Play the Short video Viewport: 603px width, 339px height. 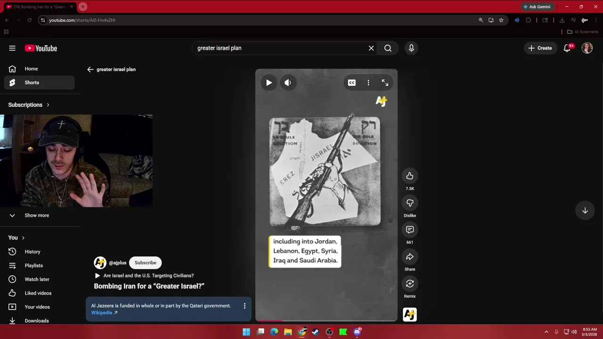click(269, 83)
